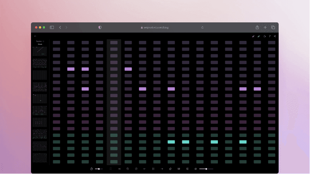Turn off the lit purple cell in ninth column
310x174 pixels.
tap(171, 89)
